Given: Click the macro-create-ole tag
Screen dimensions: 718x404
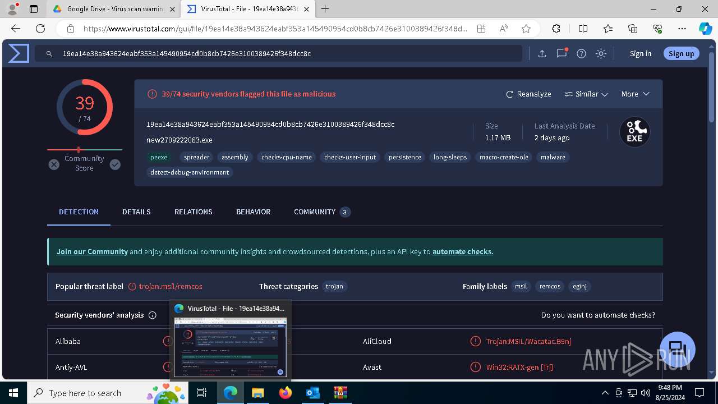Looking at the screenshot, I should pos(504,157).
